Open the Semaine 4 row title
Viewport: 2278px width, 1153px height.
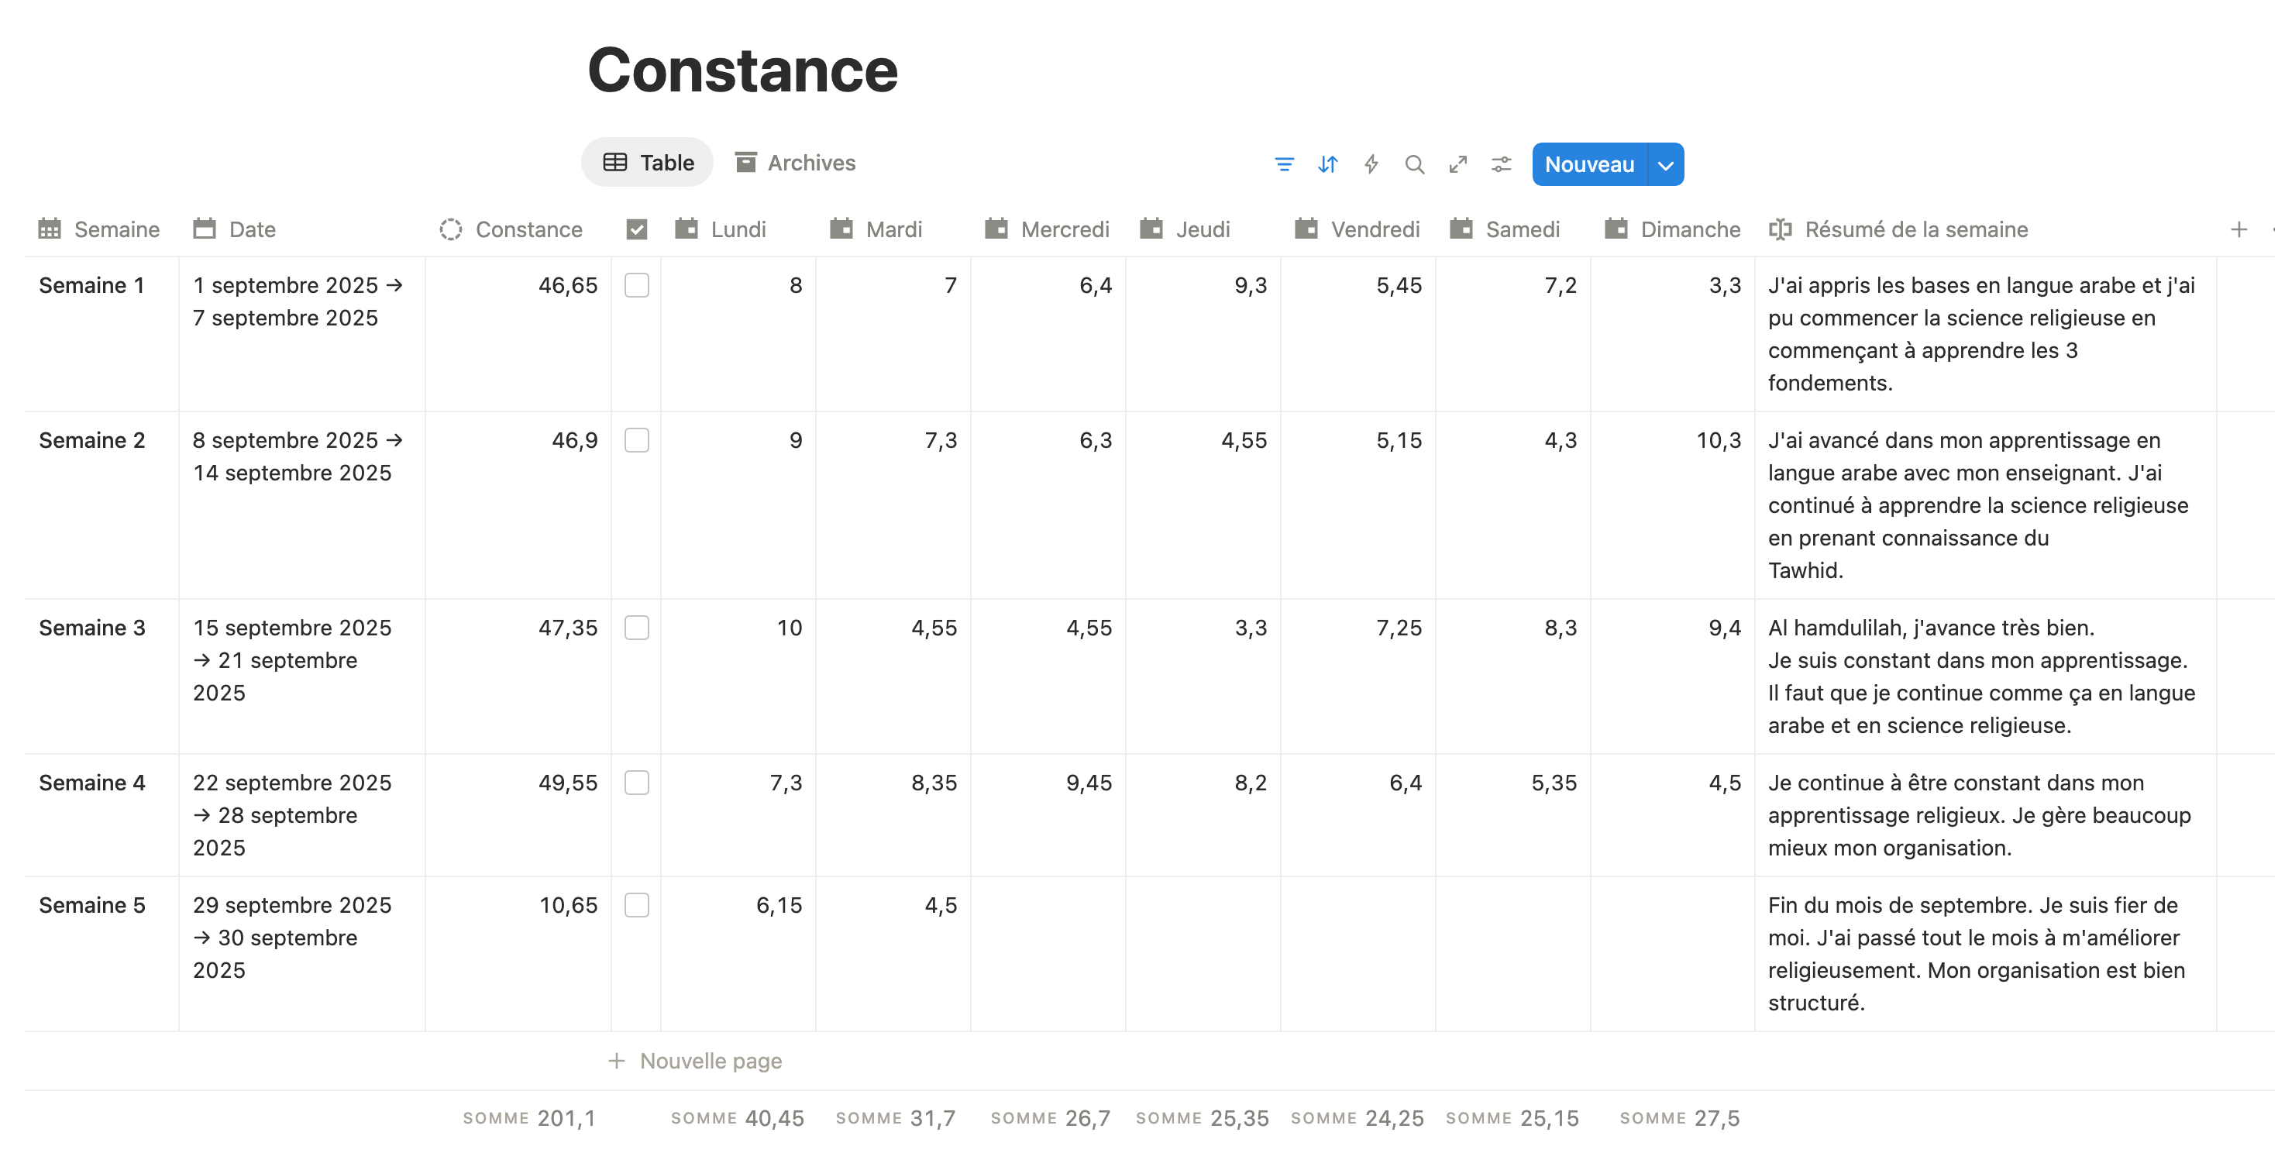pyautogui.click(x=92, y=783)
